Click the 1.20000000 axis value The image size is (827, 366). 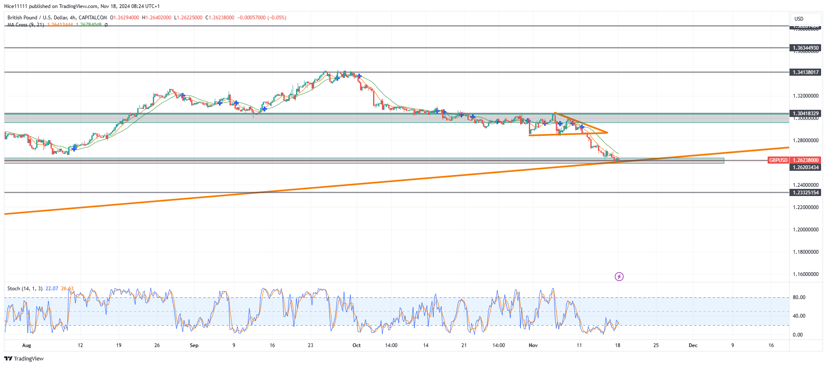(x=806, y=230)
